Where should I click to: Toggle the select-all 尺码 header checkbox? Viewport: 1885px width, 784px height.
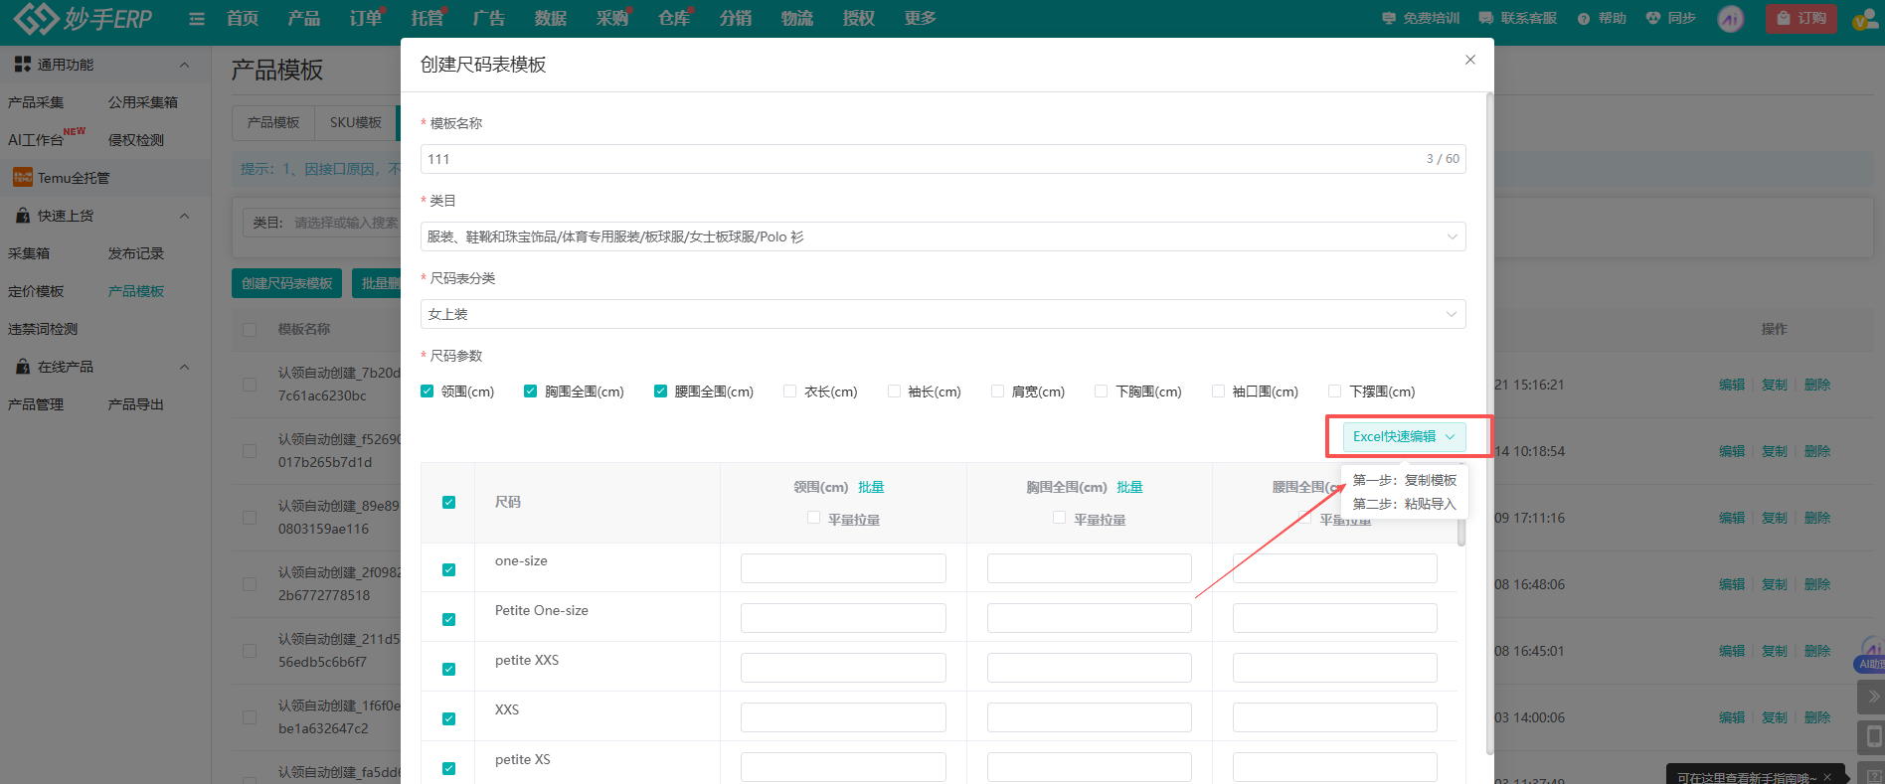(448, 503)
